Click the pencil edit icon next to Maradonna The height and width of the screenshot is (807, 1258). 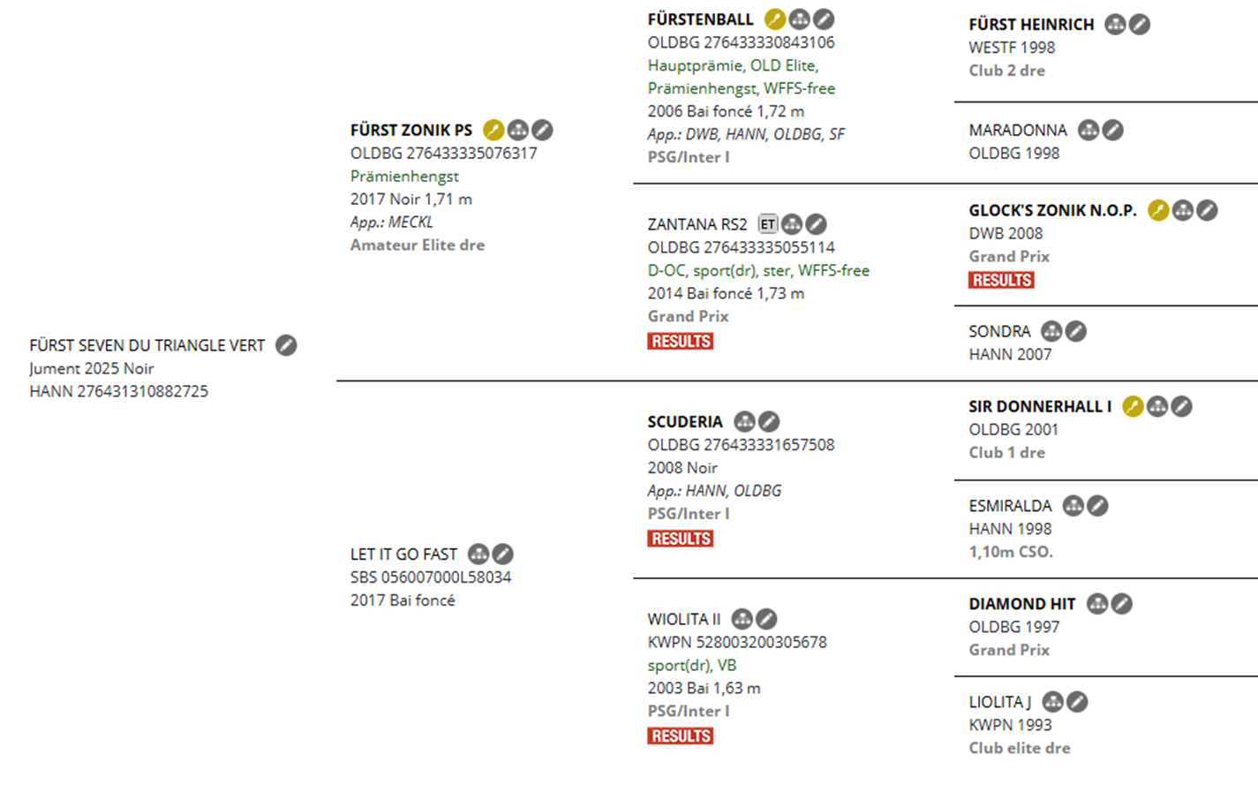click(x=1113, y=131)
